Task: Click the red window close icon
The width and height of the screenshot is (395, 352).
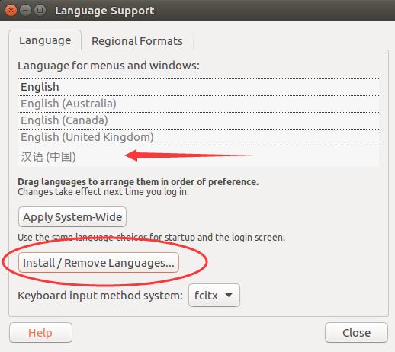Action: tap(11, 11)
